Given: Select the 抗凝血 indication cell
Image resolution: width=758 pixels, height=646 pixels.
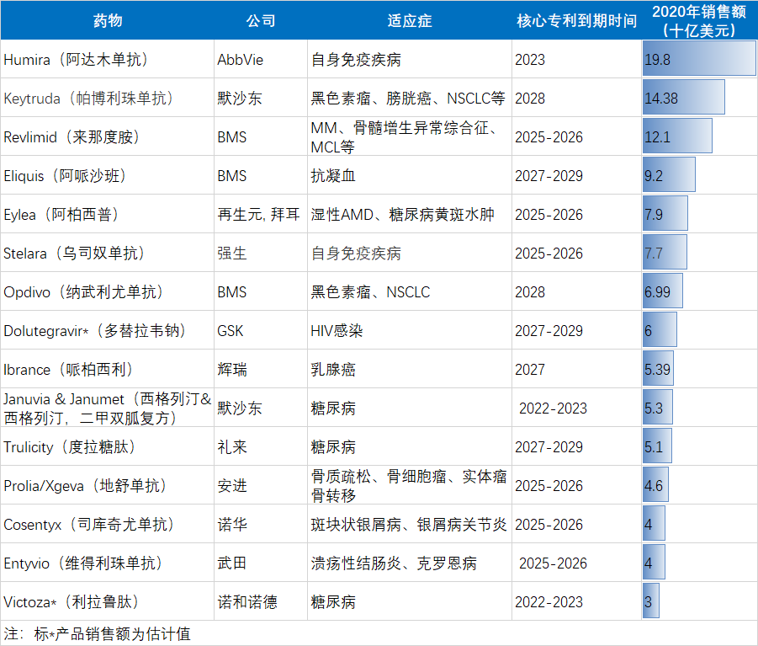Looking at the screenshot, I should (x=410, y=175).
